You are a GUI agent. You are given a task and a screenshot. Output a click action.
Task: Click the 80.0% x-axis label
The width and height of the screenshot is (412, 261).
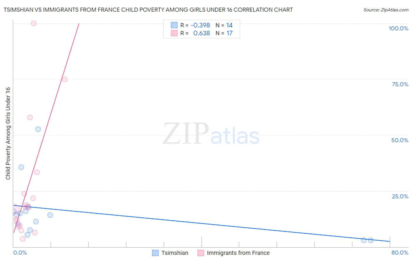pos(400,253)
